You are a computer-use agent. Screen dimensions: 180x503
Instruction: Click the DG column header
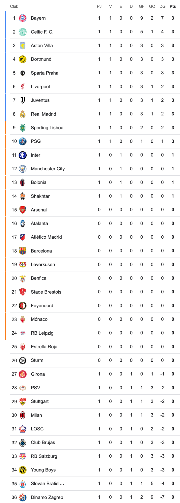(x=162, y=6)
